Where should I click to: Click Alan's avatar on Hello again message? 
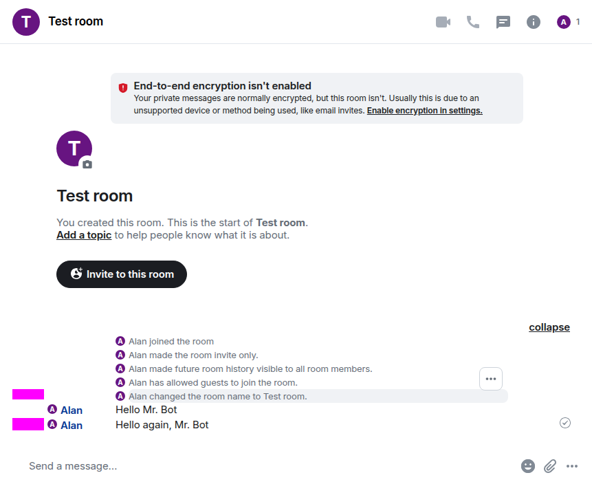pyautogui.click(x=52, y=425)
